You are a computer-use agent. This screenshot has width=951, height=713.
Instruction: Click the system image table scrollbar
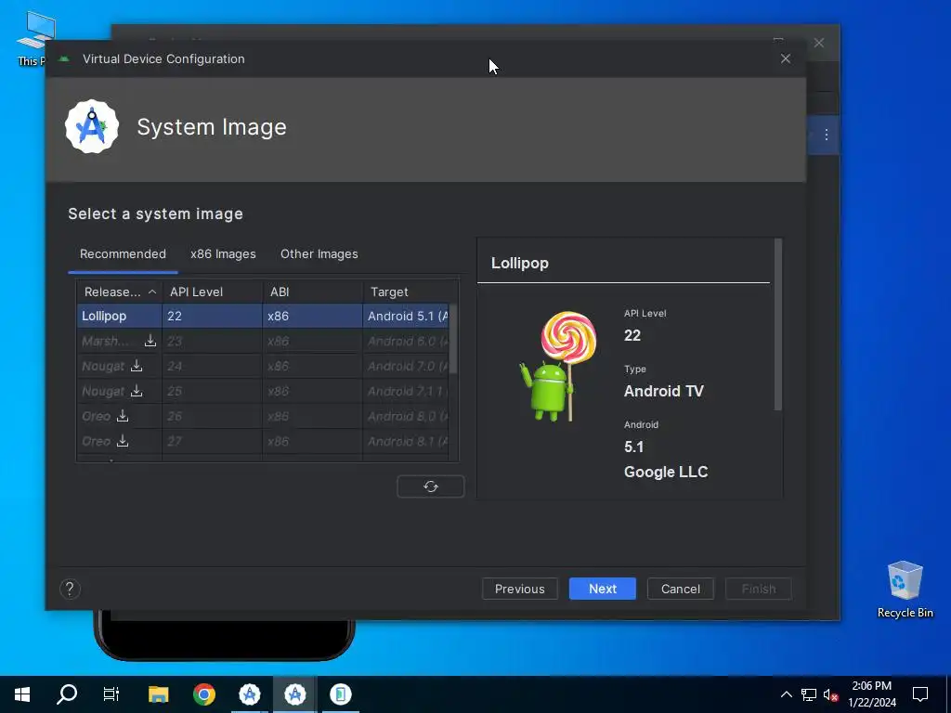(x=453, y=338)
